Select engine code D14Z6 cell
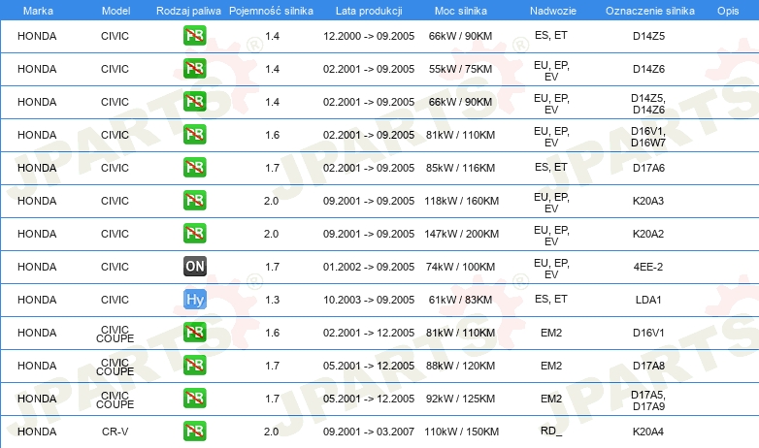759x448 pixels. (x=648, y=69)
